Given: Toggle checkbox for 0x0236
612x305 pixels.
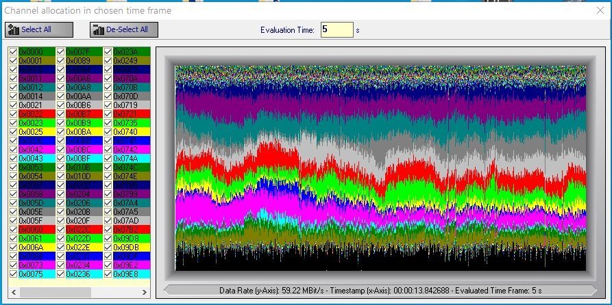Looking at the screenshot, I should [x=60, y=274].
